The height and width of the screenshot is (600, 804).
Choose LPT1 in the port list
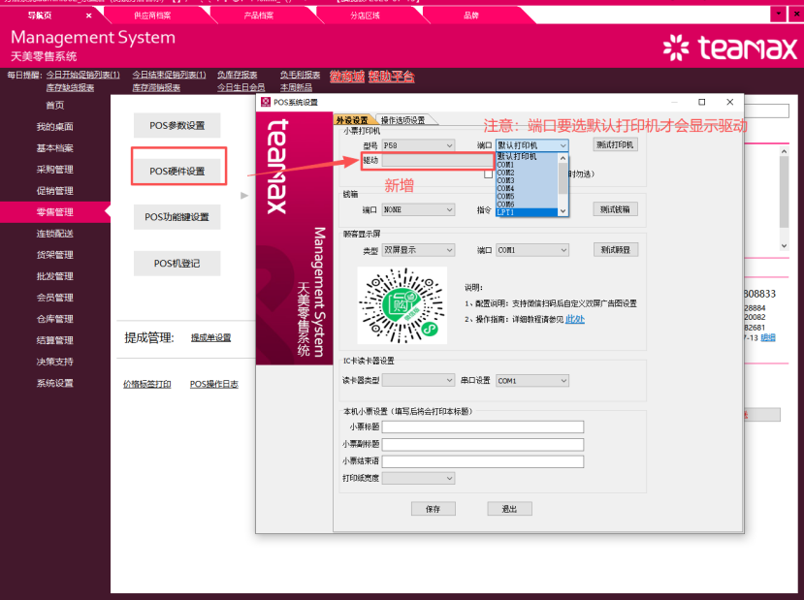(x=527, y=212)
